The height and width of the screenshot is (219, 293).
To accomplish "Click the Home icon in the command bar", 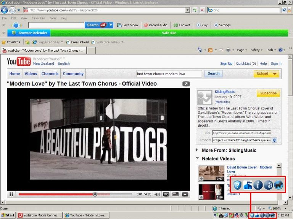I will [200, 50].
